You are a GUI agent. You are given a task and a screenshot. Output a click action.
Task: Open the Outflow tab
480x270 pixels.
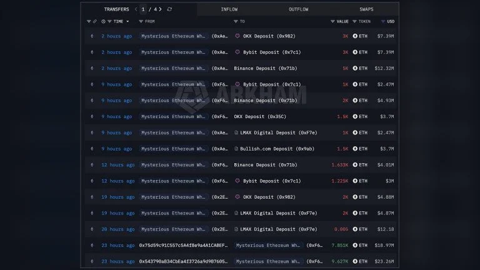coord(299,9)
